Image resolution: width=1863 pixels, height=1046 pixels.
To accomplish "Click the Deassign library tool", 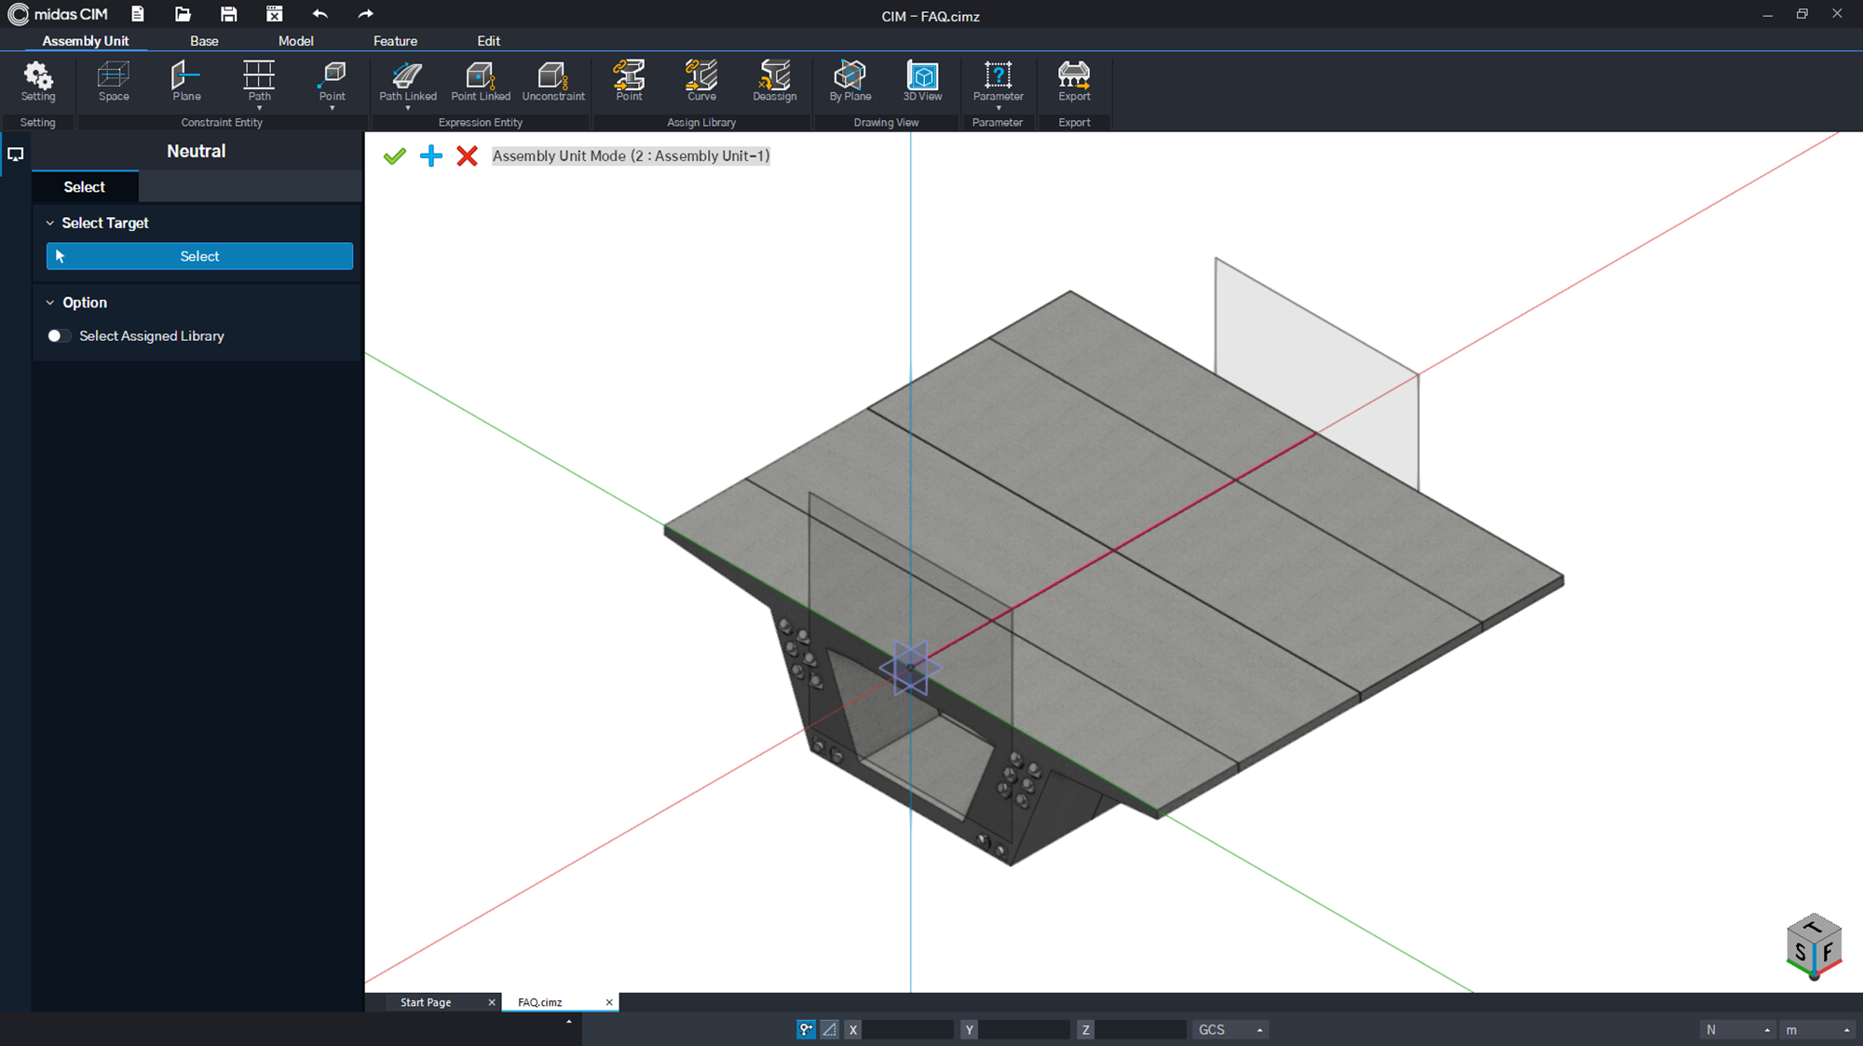I will [x=774, y=81].
